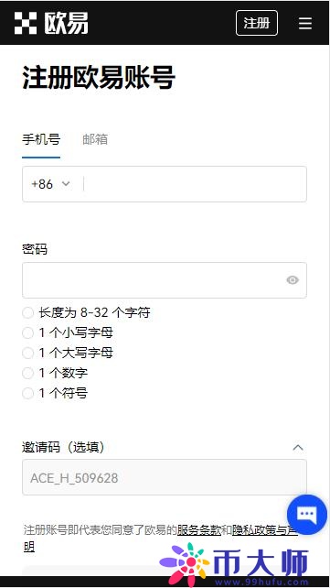
Task: Open the hamburger menu icon
Action: tap(305, 23)
